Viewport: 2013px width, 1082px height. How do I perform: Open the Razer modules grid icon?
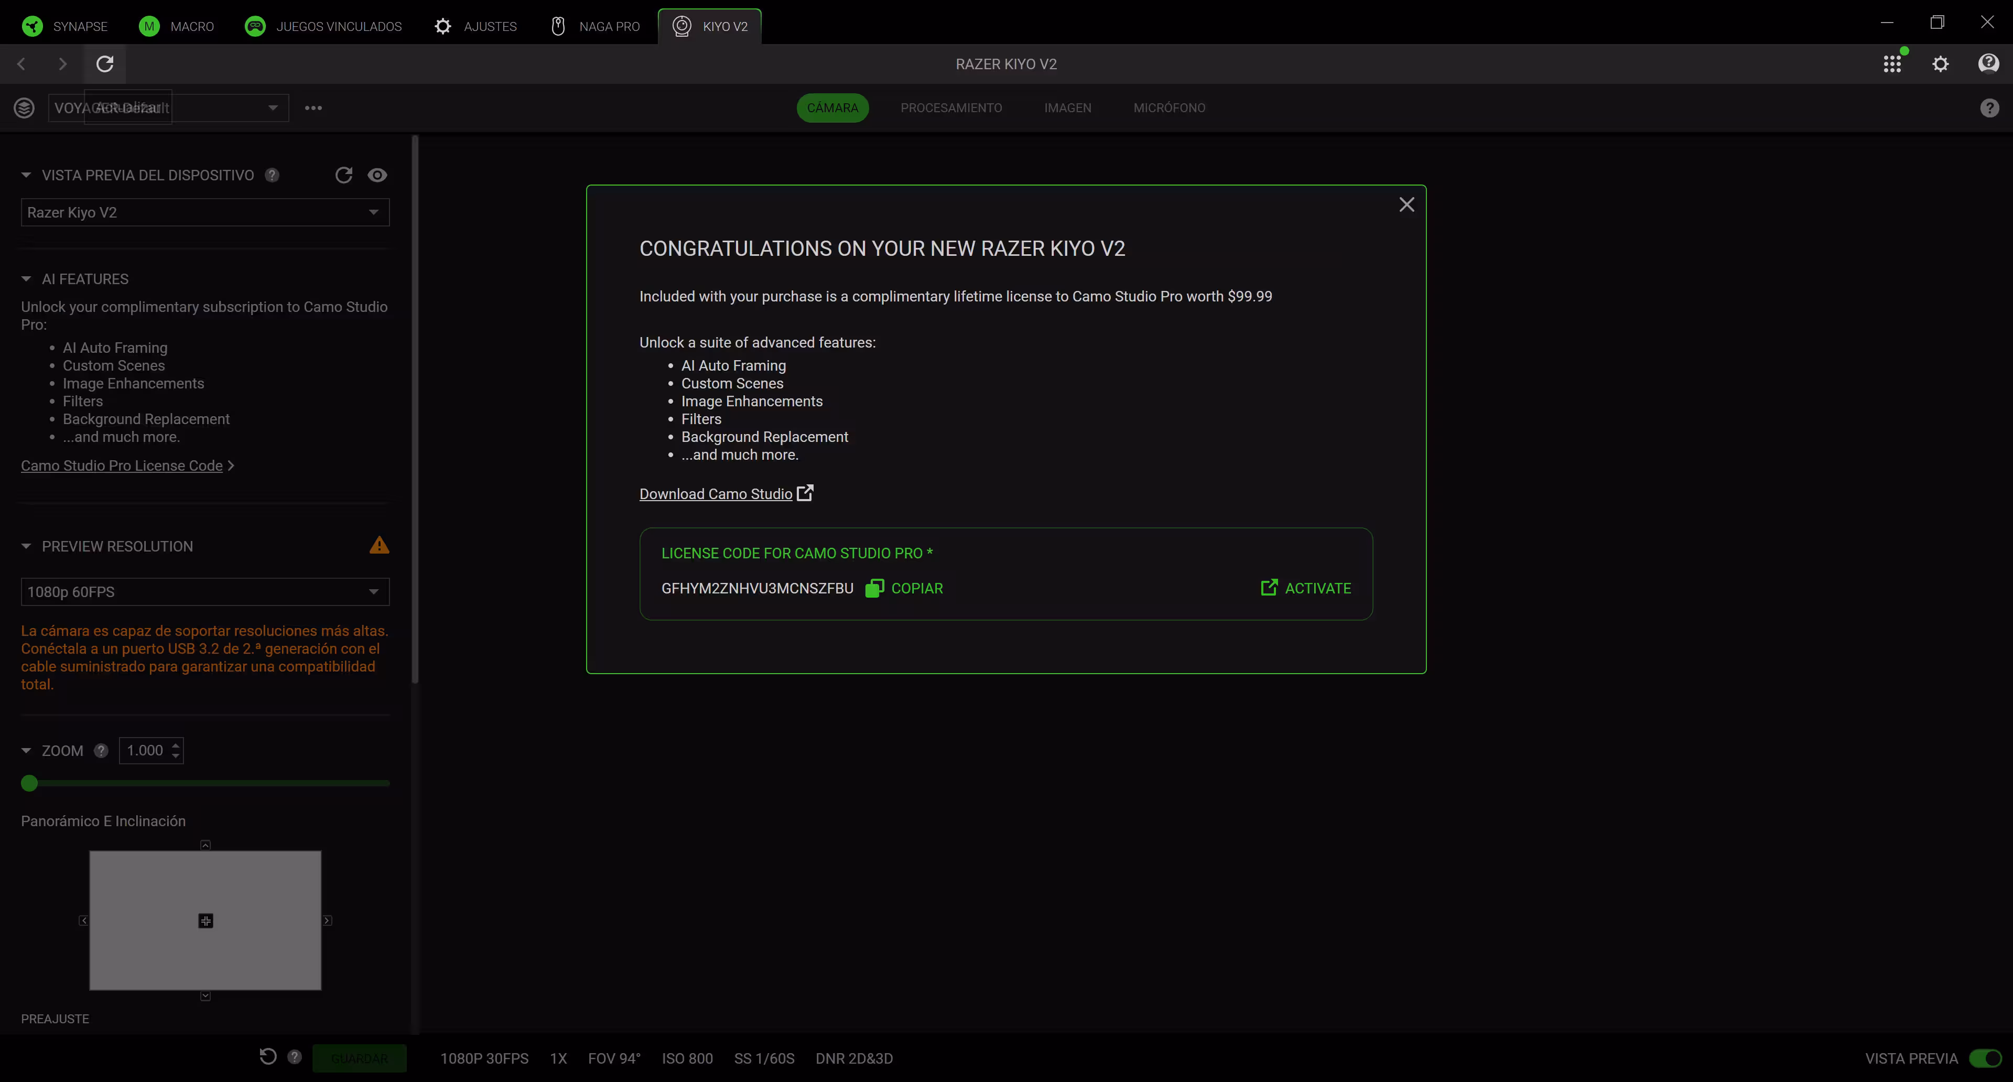point(1891,64)
